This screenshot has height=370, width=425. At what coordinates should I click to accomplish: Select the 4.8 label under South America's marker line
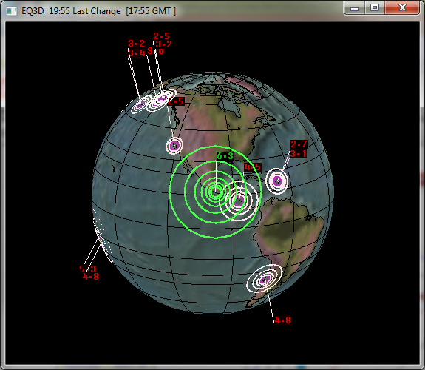pyautogui.click(x=282, y=320)
